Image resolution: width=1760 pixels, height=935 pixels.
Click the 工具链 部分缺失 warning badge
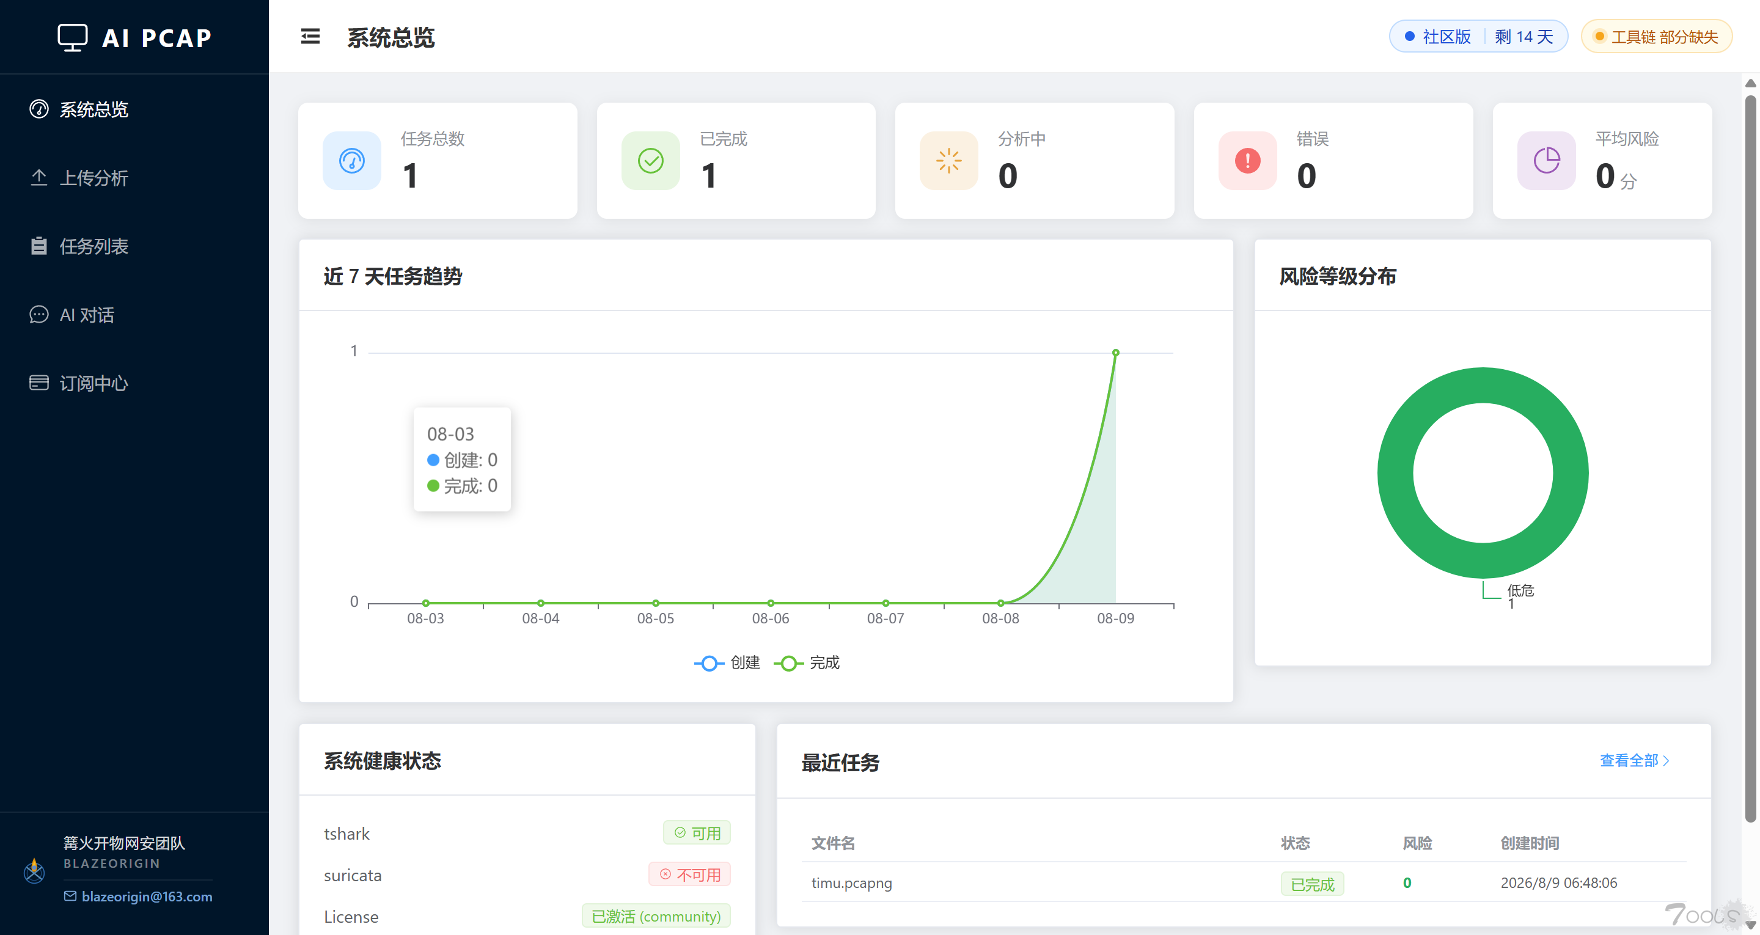1657,36
